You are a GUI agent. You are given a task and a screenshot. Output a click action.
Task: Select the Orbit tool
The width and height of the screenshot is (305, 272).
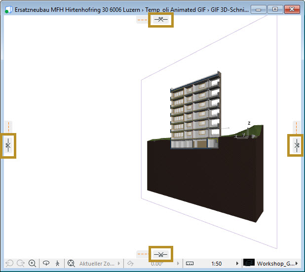(46, 263)
